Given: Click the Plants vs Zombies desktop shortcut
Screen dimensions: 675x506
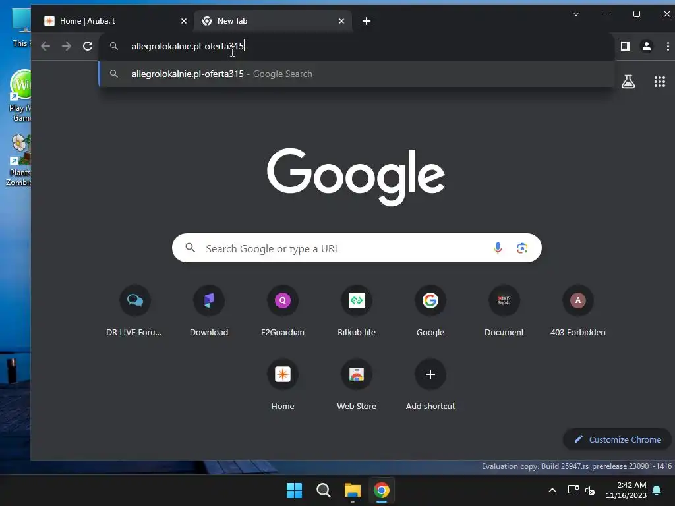Looking at the screenshot, I should (x=19, y=160).
